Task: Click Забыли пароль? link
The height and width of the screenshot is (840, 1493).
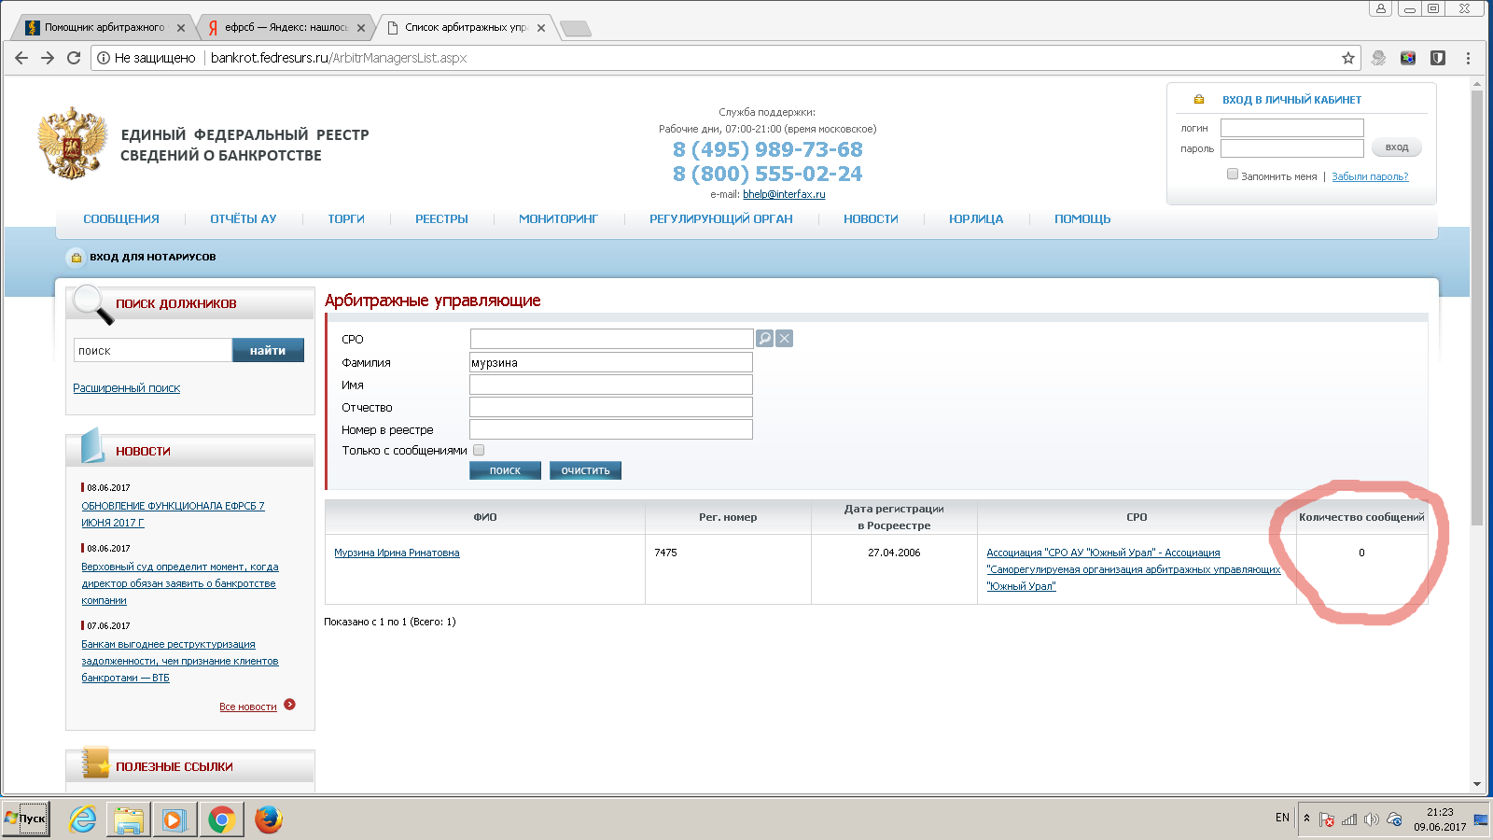Action: (1369, 176)
